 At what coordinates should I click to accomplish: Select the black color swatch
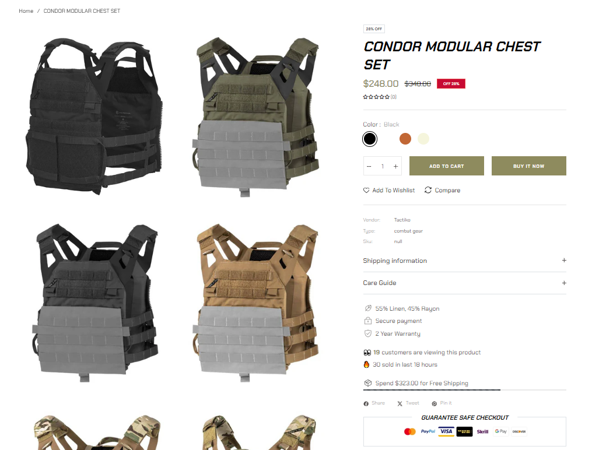(x=370, y=139)
